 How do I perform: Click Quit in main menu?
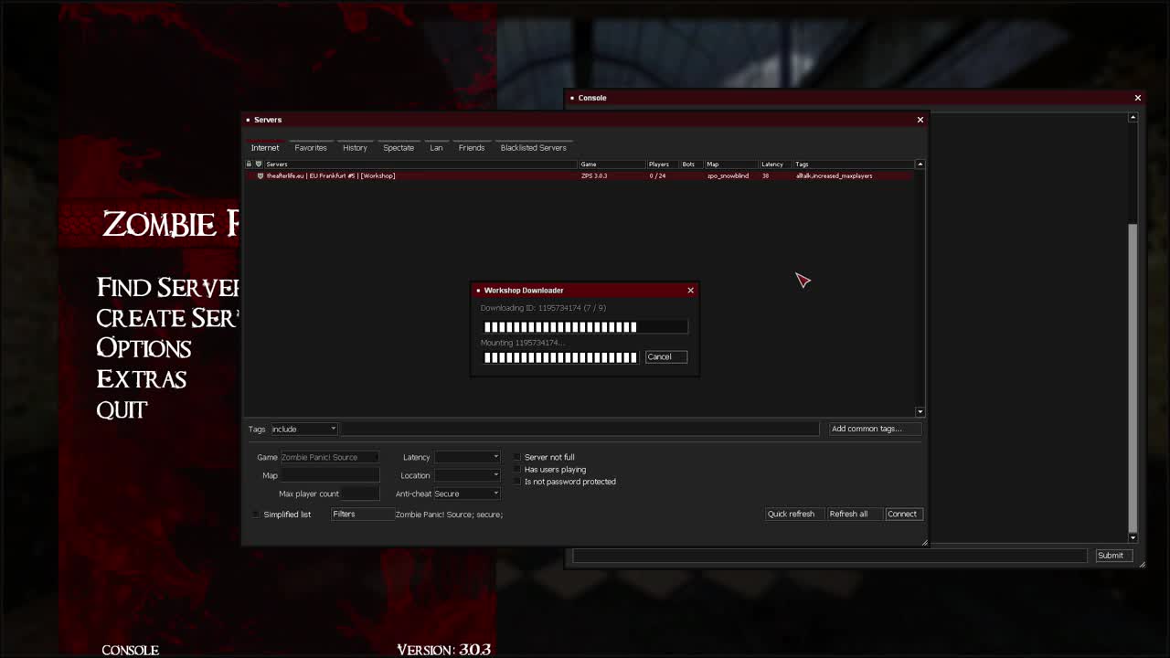click(x=122, y=410)
